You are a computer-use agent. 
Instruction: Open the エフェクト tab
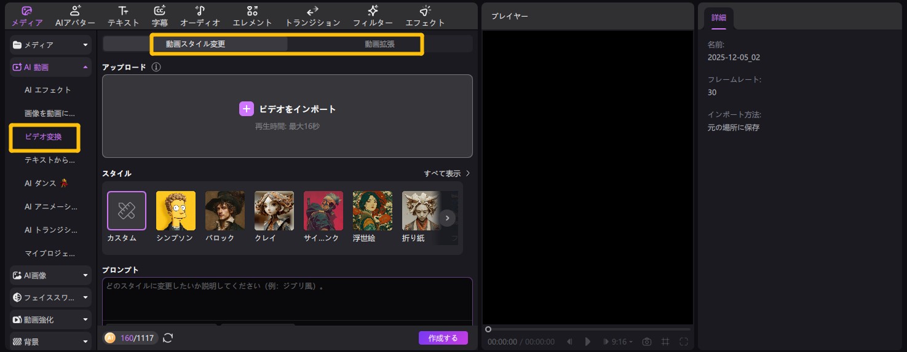point(425,16)
